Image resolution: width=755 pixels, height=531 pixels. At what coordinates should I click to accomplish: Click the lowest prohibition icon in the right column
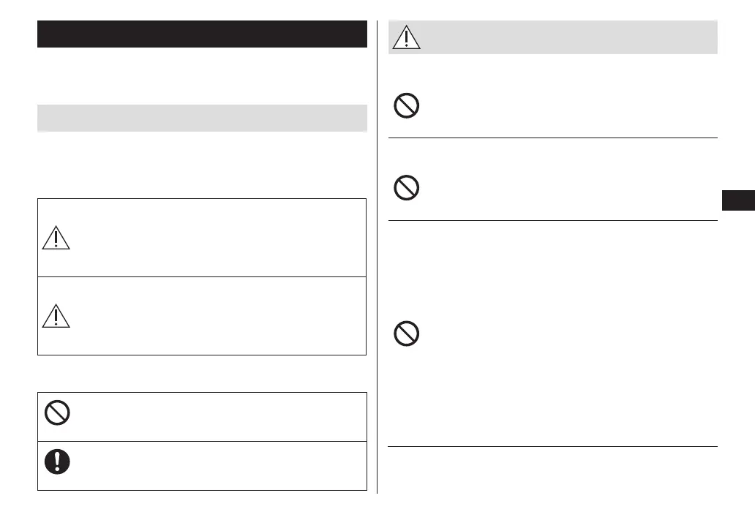point(406,334)
